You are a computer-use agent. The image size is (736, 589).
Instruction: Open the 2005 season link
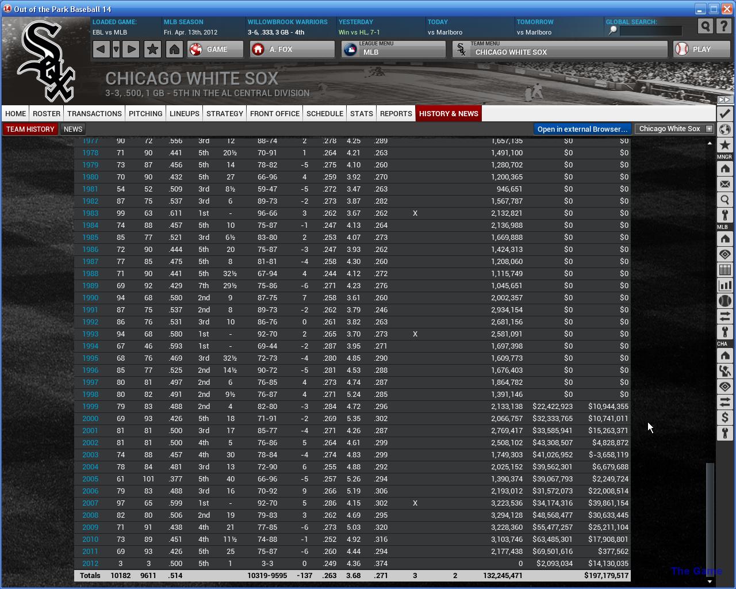coord(90,479)
